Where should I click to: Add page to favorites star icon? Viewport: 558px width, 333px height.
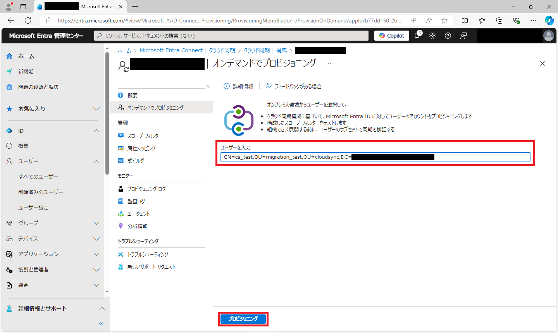[444, 21]
